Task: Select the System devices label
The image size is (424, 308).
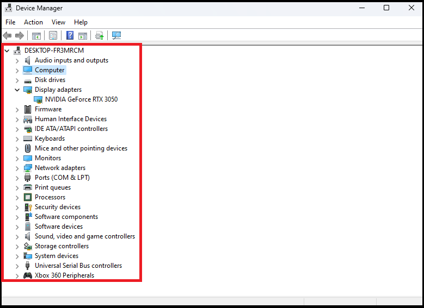Action: [x=57, y=256]
